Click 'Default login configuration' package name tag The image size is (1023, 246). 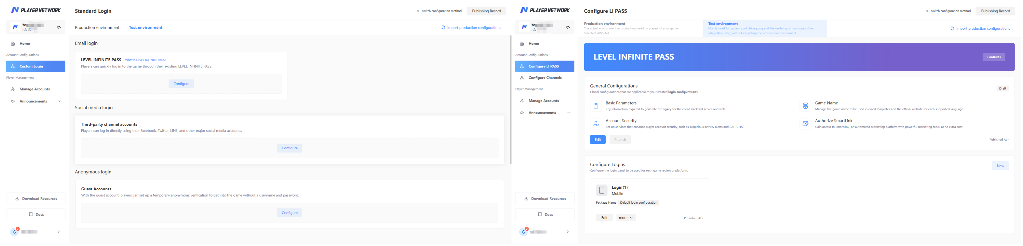coord(639,203)
